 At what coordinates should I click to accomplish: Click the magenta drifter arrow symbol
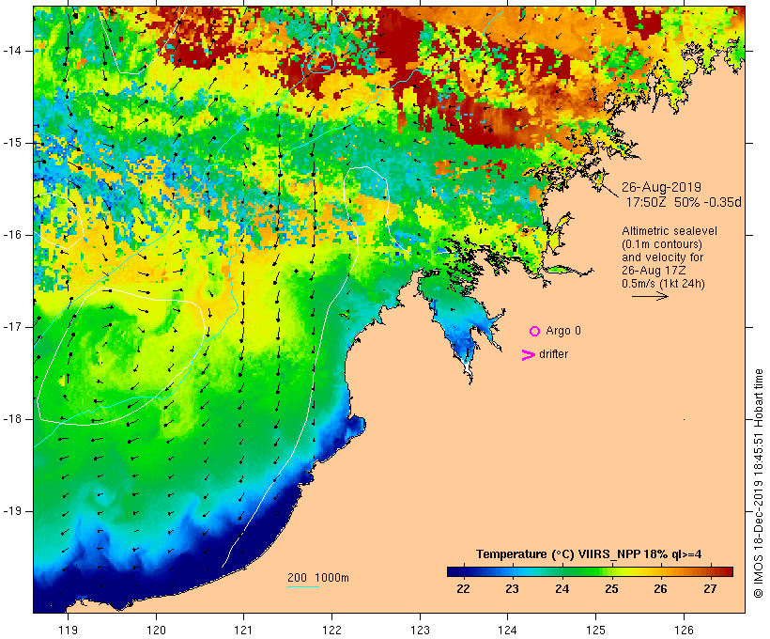529,355
